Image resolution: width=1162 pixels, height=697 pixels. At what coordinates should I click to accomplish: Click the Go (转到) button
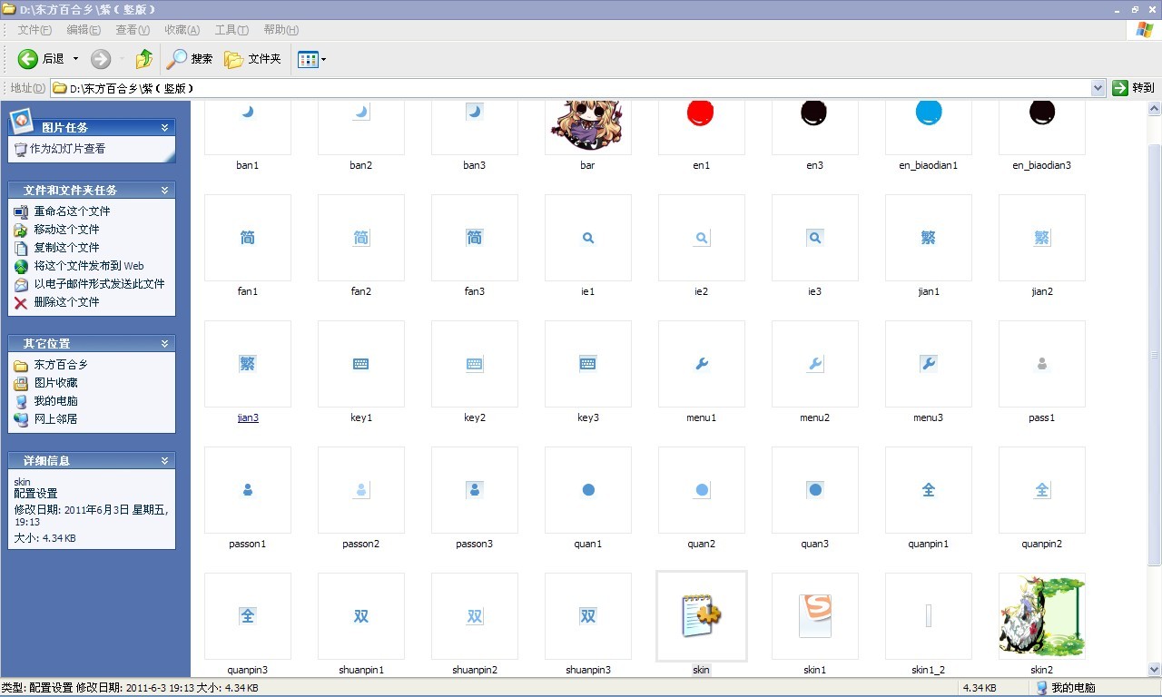click(1133, 88)
